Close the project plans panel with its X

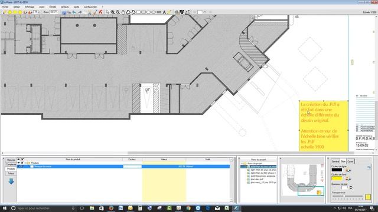coord(239,158)
